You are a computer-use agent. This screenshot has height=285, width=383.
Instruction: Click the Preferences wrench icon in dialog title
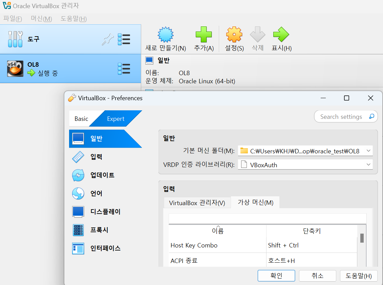click(x=72, y=98)
